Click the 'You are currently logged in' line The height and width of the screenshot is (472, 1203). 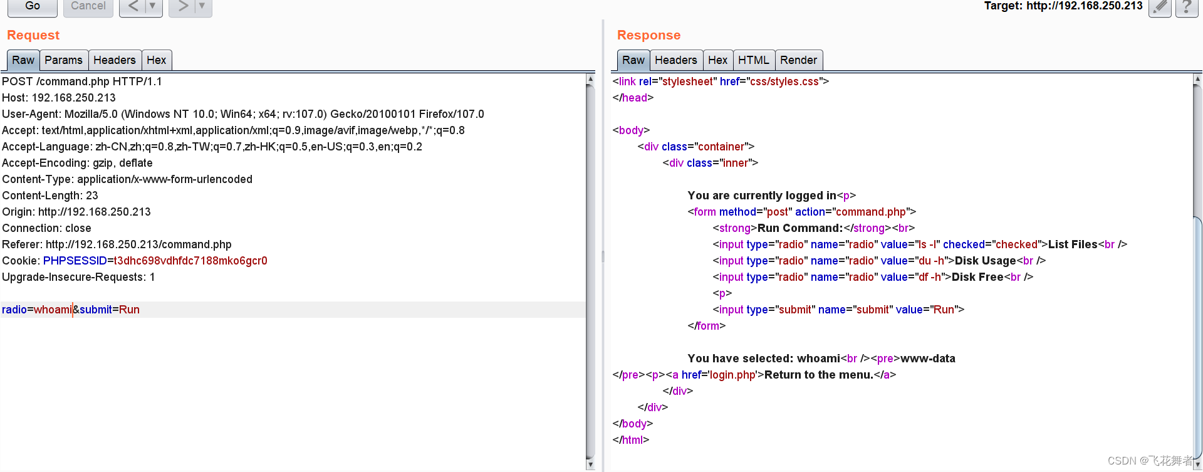772,196
